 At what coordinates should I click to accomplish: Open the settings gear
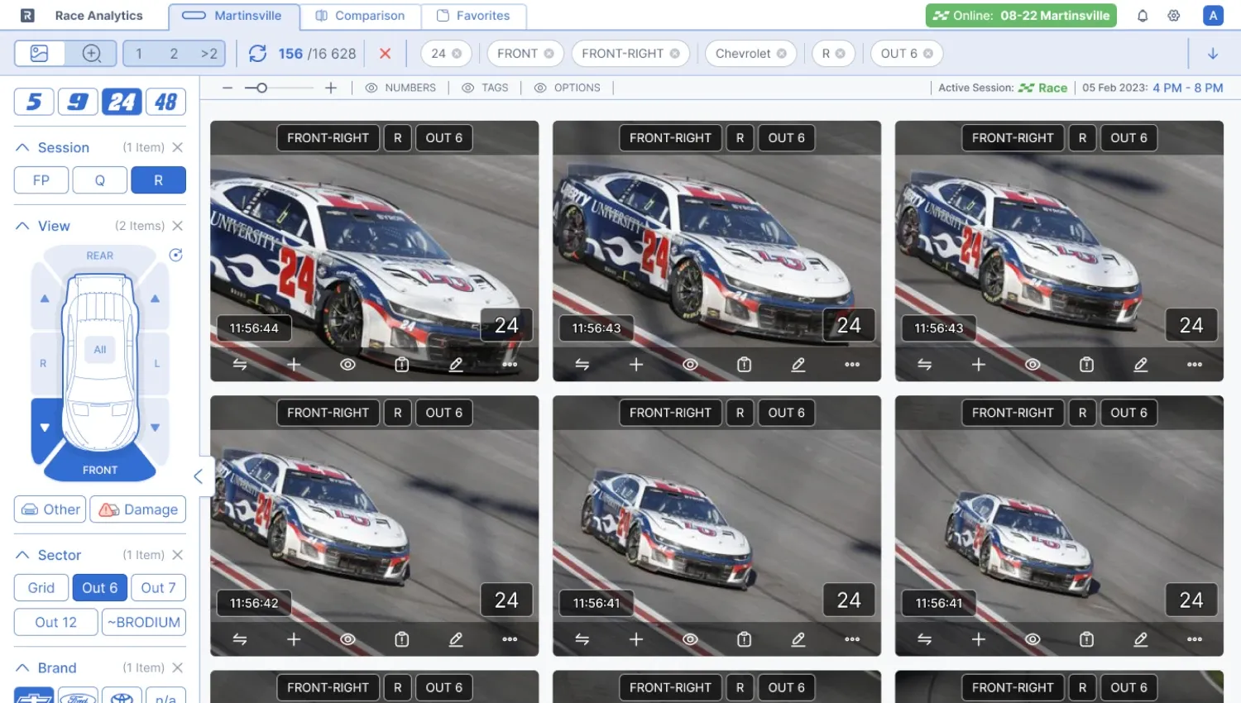(x=1174, y=16)
